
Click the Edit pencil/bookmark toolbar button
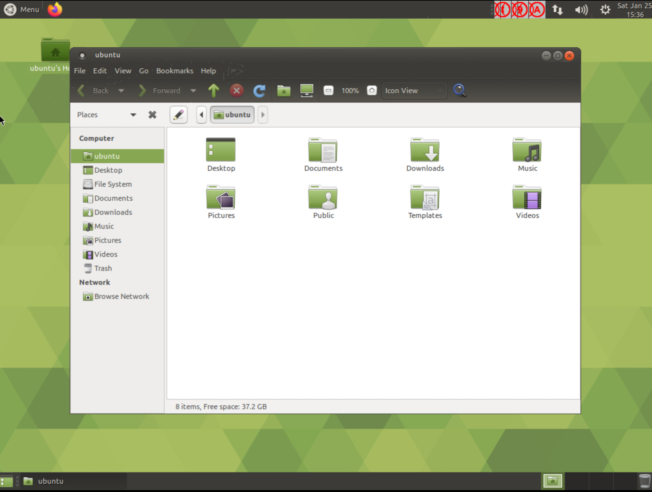[x=179, y=114]
